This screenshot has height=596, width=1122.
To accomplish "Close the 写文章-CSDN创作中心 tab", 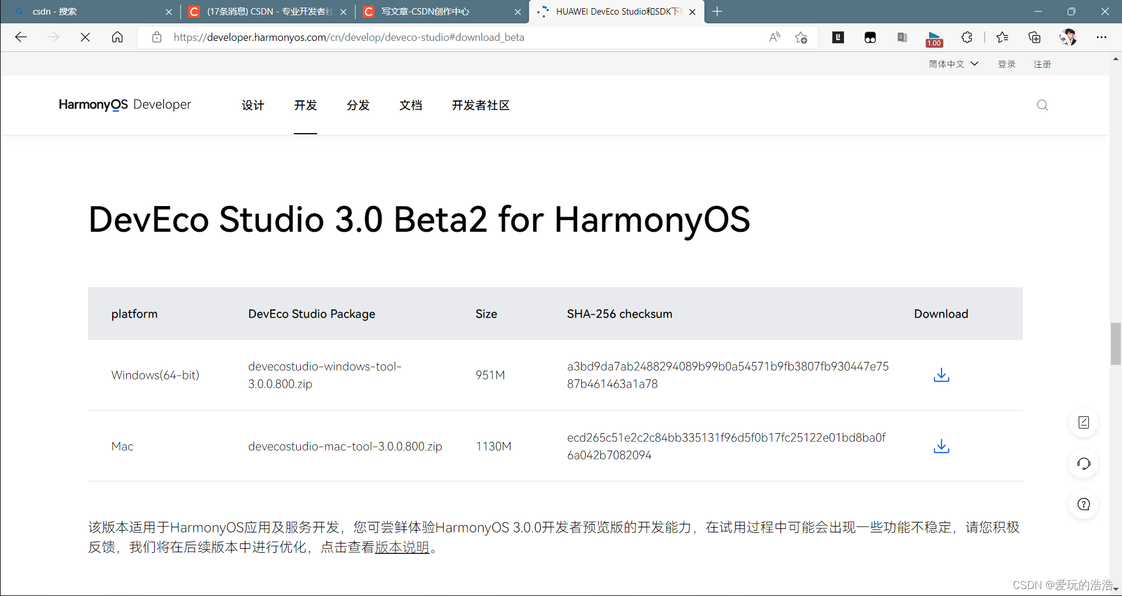I will pyautogui.click(x=517, y=12).
